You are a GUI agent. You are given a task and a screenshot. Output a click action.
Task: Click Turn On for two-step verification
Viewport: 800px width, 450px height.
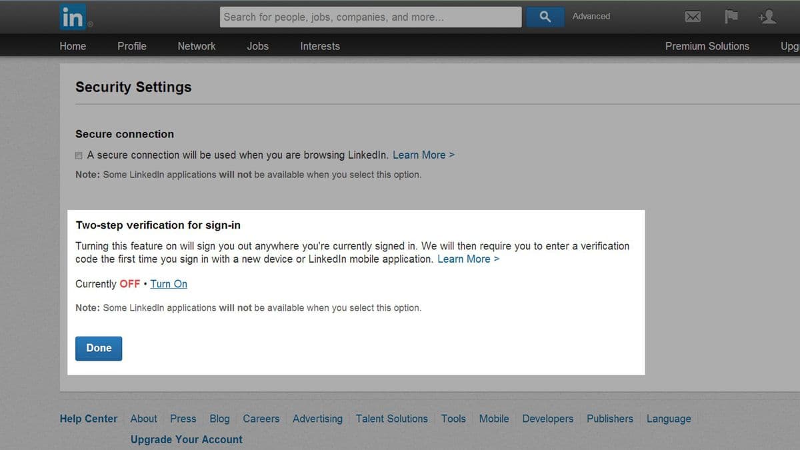click(169, 284)
